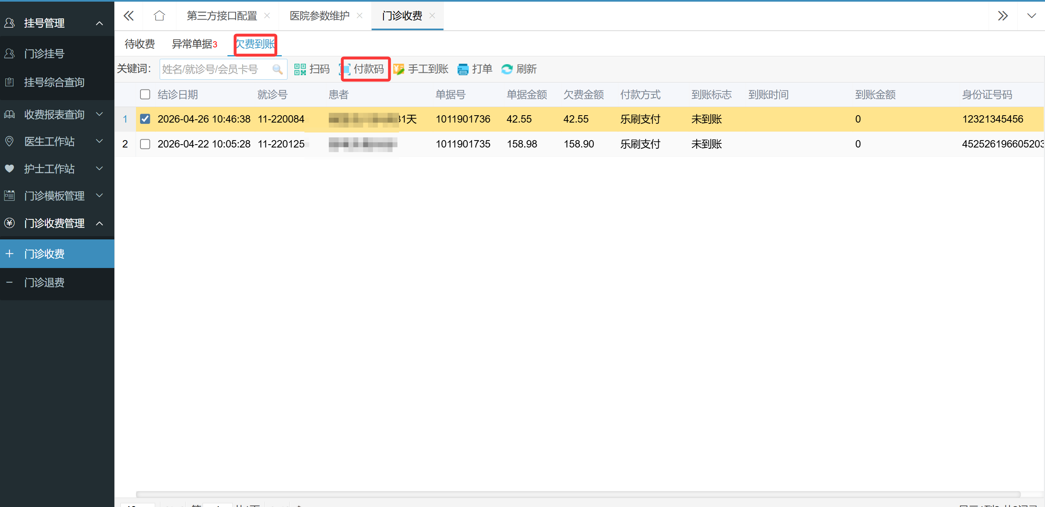Viewport: 1045px width, 507px height.
Task: Click the 手工到账 manual payment icon
Action: pos(399,69)
